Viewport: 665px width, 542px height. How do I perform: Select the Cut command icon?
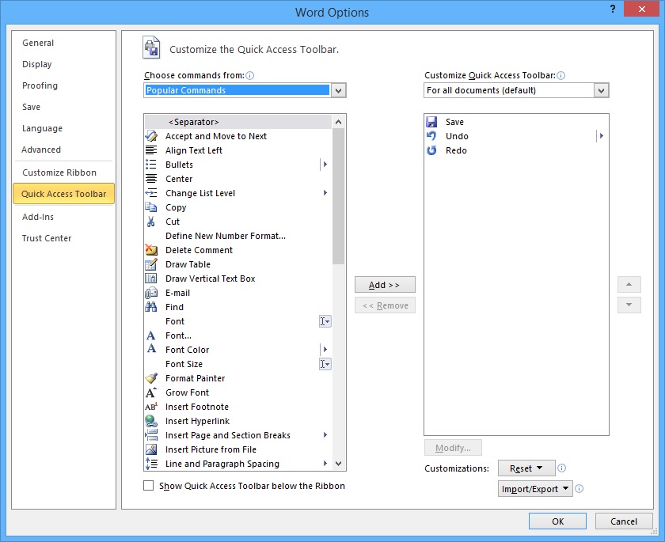[x=151, y=222]
